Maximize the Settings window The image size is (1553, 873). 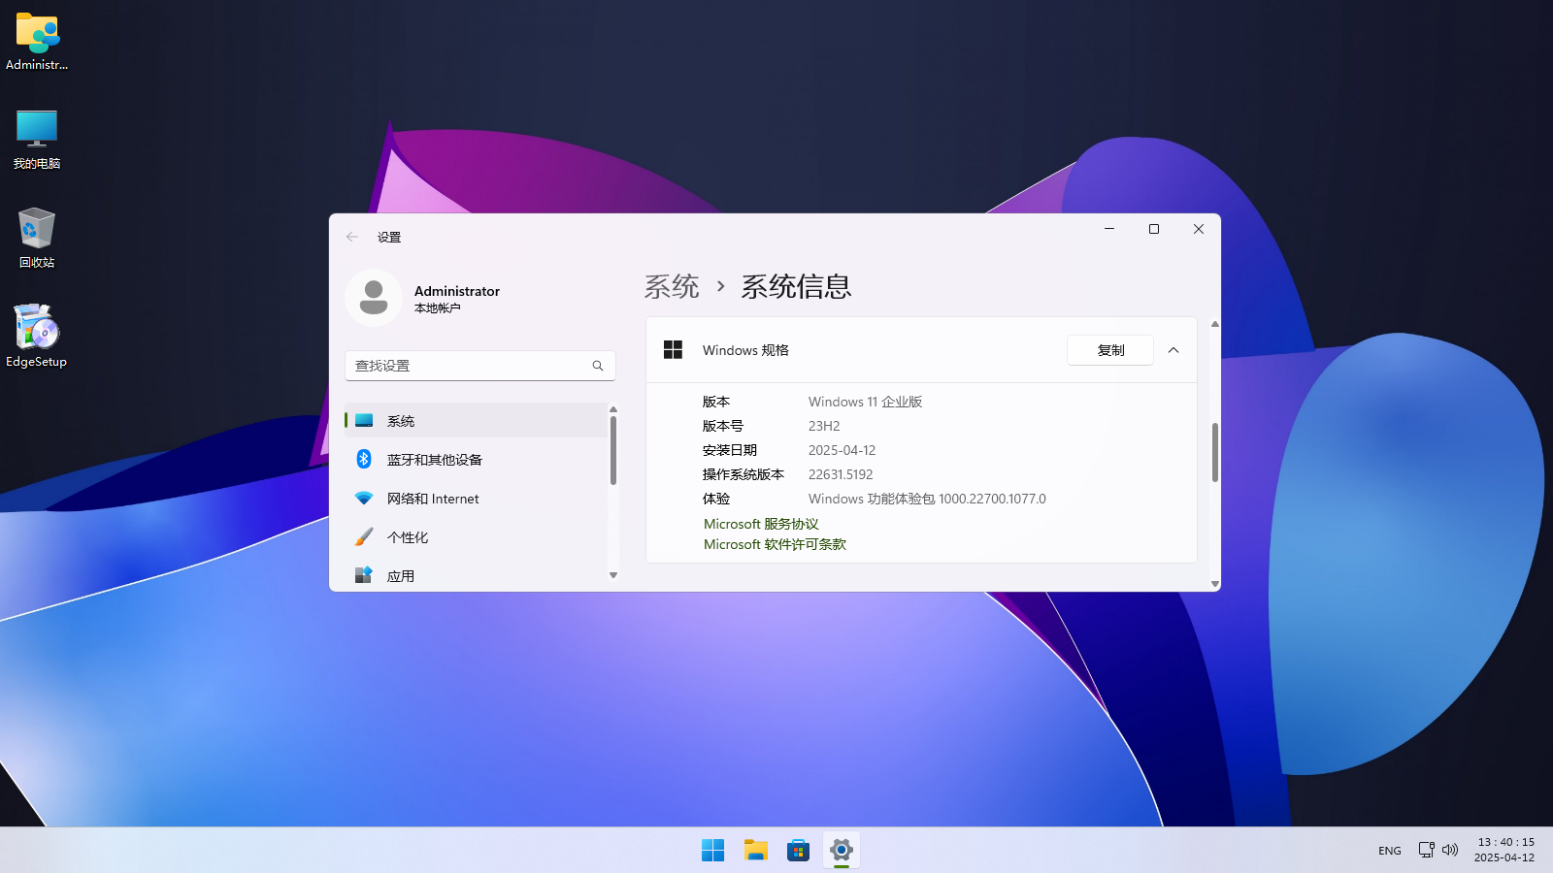point(1154,229)
